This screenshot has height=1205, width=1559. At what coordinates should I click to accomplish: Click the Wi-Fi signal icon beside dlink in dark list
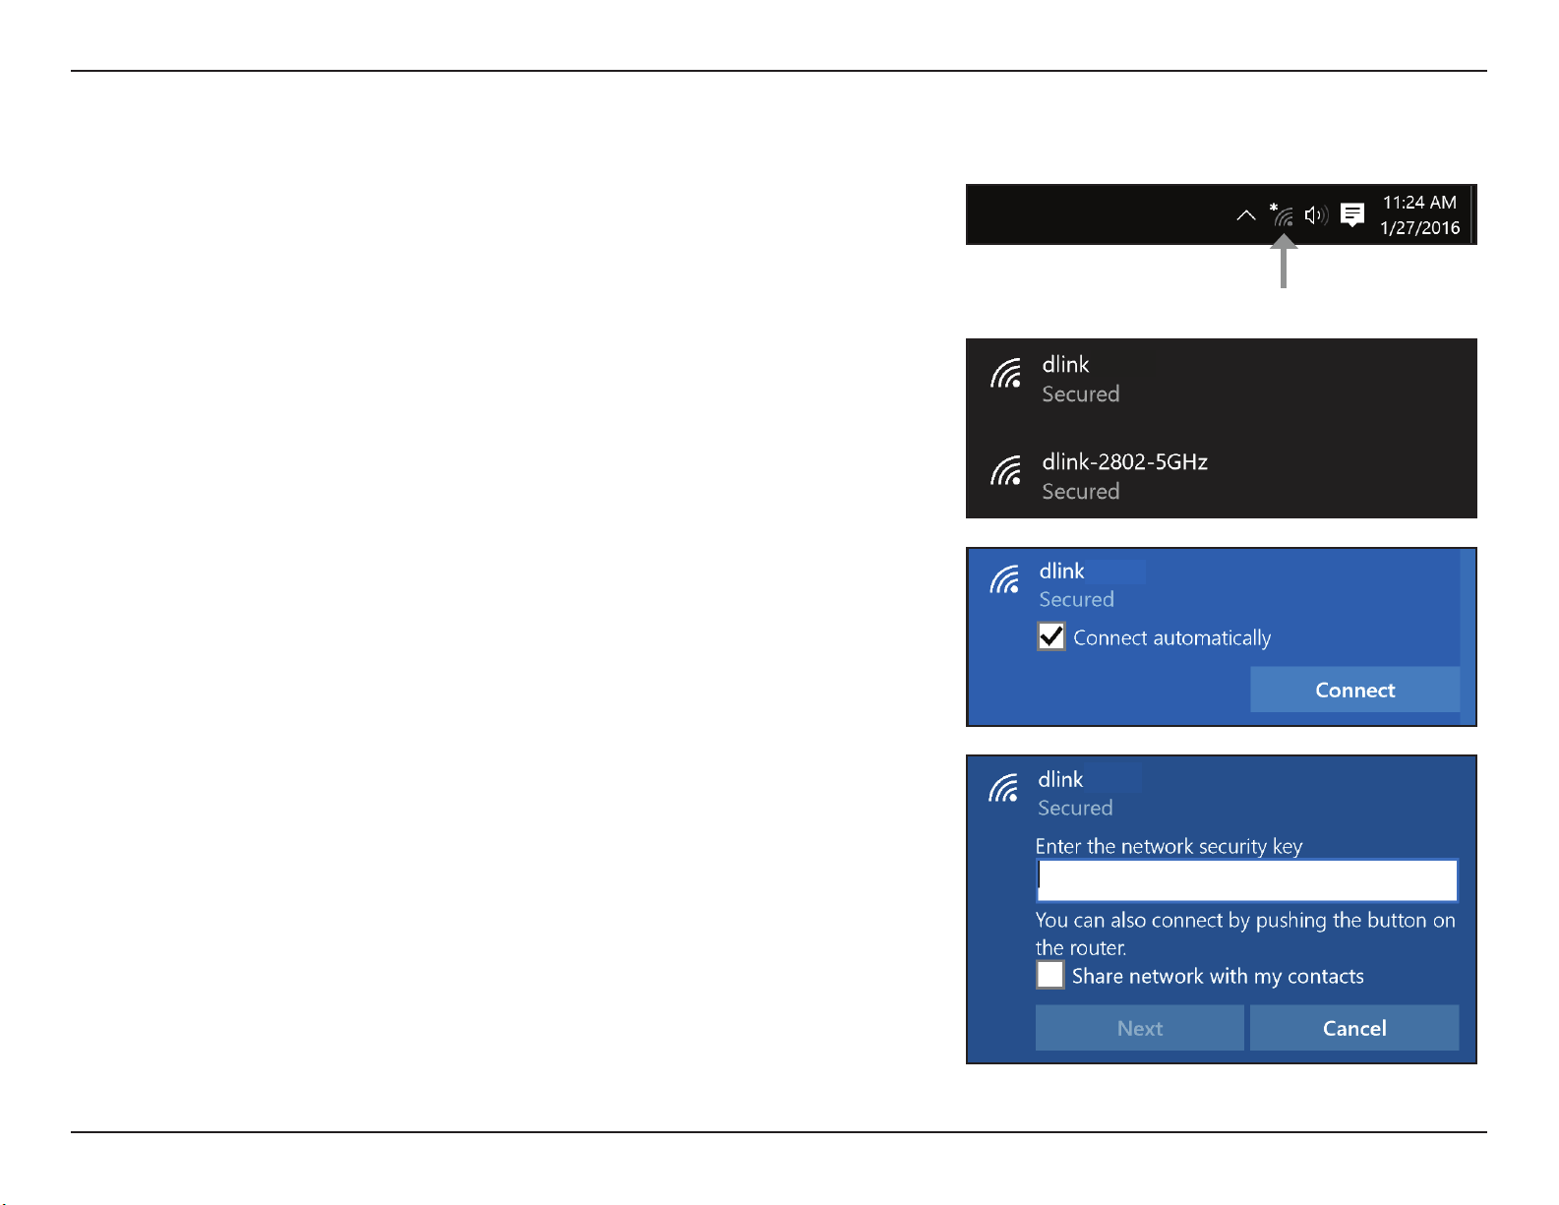(1006, 374)
